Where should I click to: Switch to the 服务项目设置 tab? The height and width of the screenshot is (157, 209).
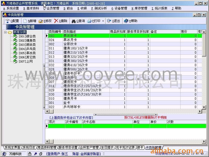(x=68, y=148)
